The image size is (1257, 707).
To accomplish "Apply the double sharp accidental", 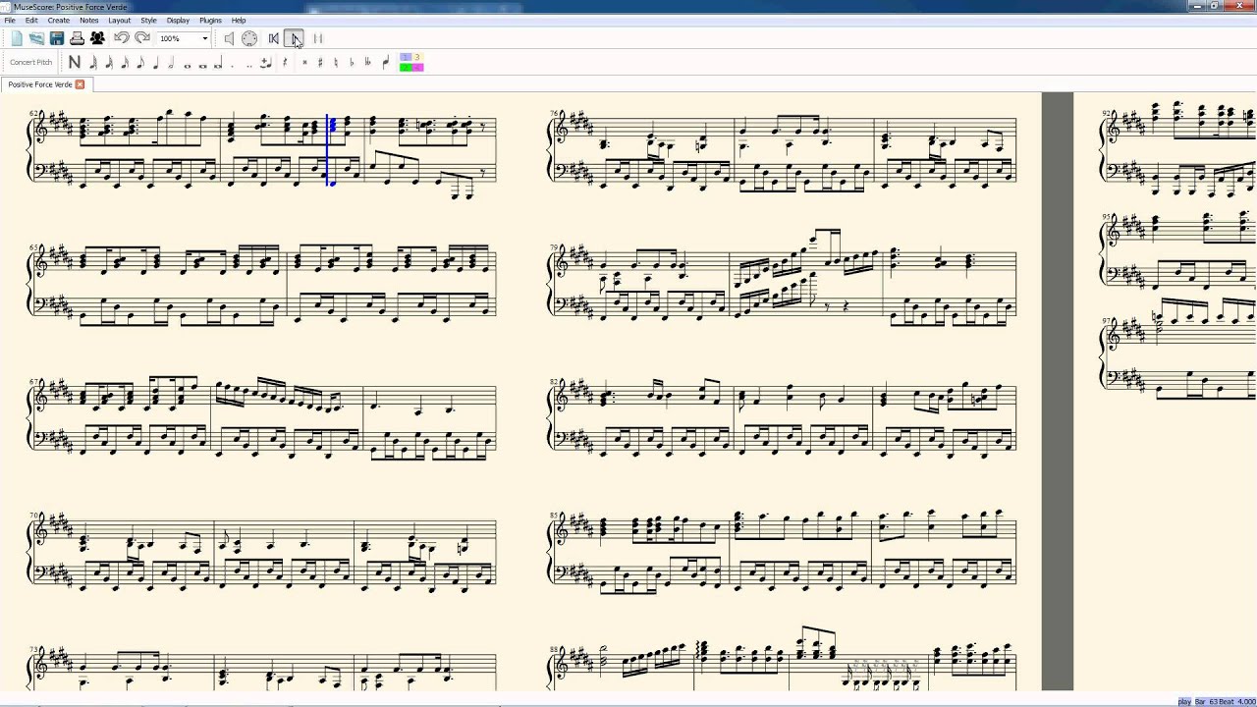I will tap(304, 63).
